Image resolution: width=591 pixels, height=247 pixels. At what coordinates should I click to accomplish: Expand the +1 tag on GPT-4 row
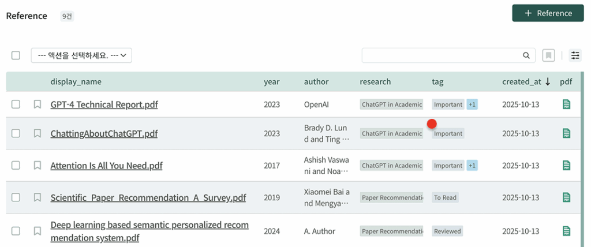[472, 104]
